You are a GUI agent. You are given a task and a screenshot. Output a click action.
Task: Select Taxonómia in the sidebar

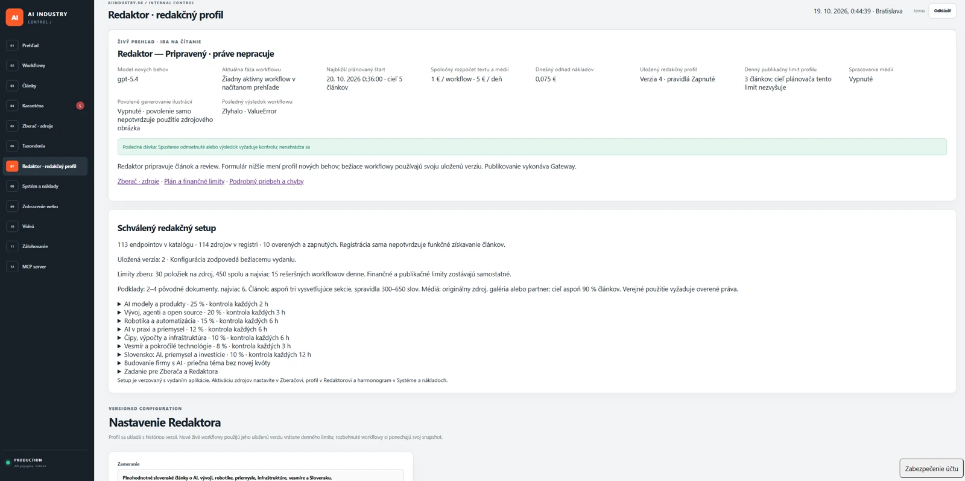45,146
